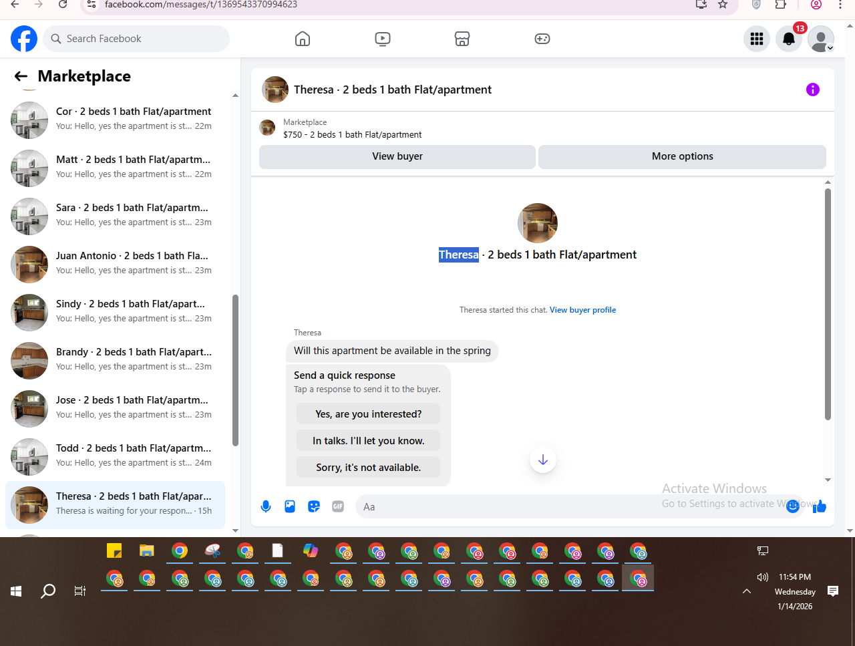Open the notifications bell

tap(789, 39)
